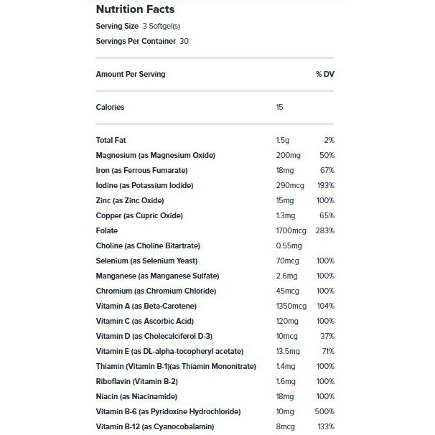Screen dimensions: 435x435
Task: Click the Folate row label
Action: pyautogui.click(x=107, y=230)
